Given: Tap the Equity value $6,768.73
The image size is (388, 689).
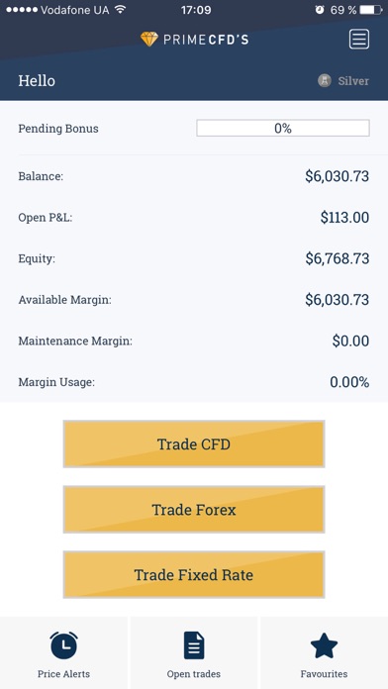Looking at the screenshot, I should tap(338, 258).
